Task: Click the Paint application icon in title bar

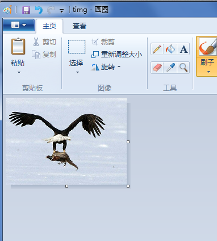Action: point(7,10)
